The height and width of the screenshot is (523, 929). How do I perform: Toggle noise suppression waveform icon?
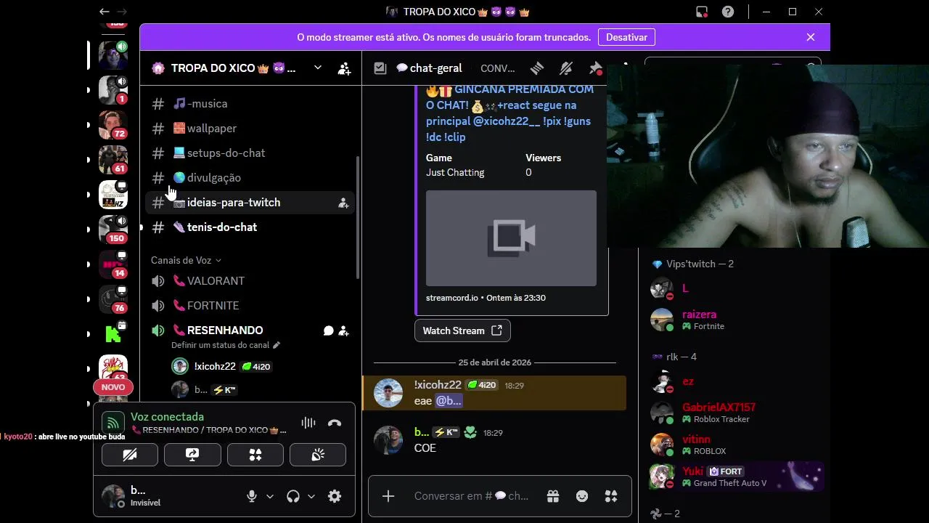(x=308, y=423)
